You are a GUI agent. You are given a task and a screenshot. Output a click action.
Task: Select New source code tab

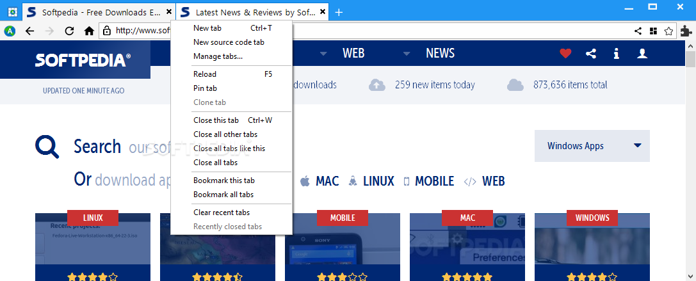[231, 42]
